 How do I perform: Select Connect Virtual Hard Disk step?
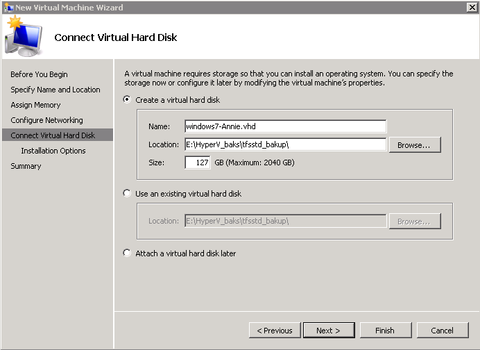(x=53, y=135)
